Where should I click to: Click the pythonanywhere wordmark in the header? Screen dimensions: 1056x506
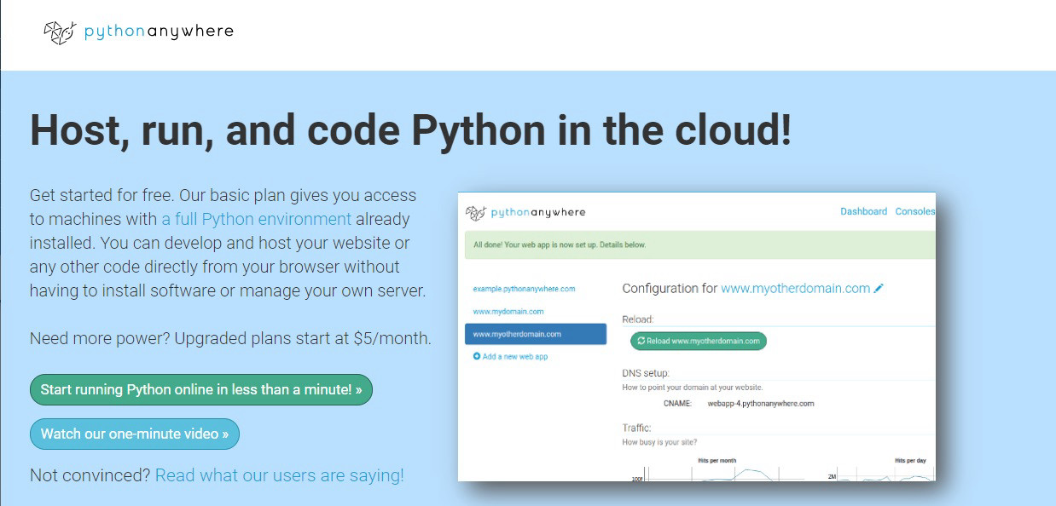point(159,32)
